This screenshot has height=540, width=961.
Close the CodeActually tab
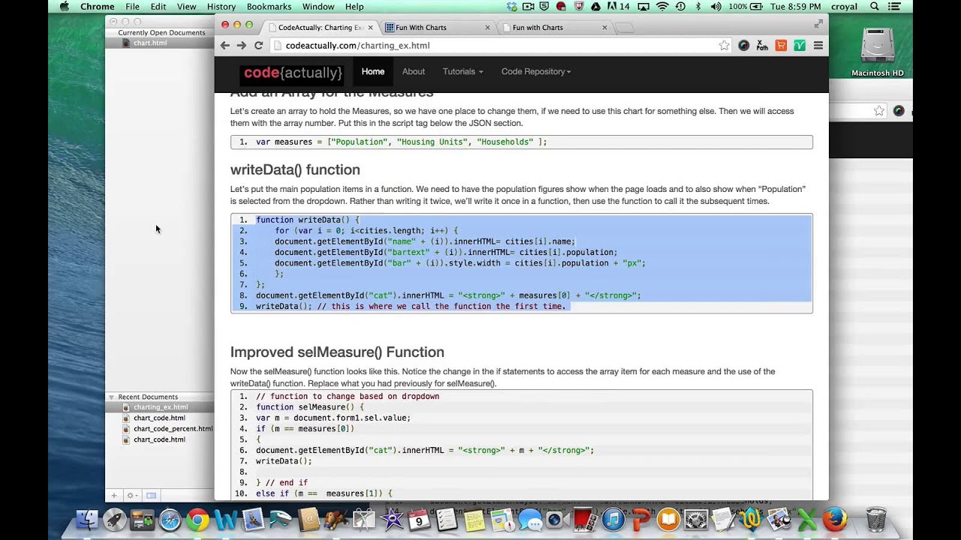370,28
